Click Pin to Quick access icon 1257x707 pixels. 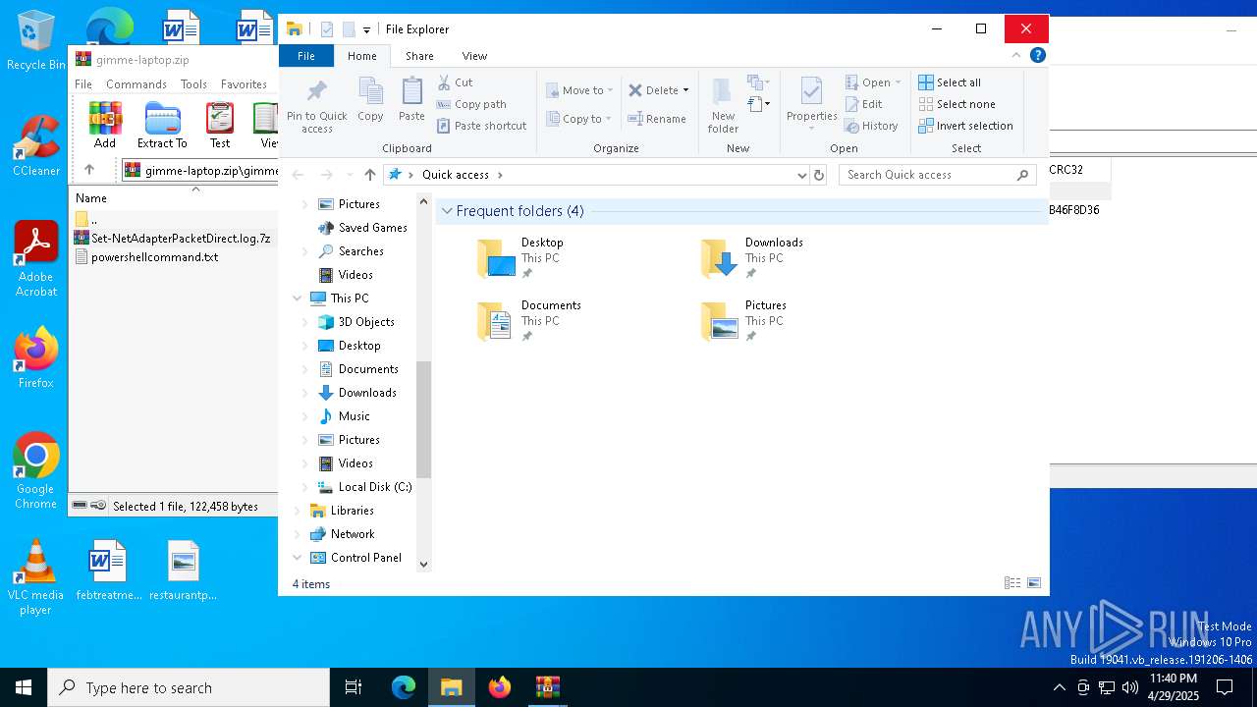pos(316,92)
